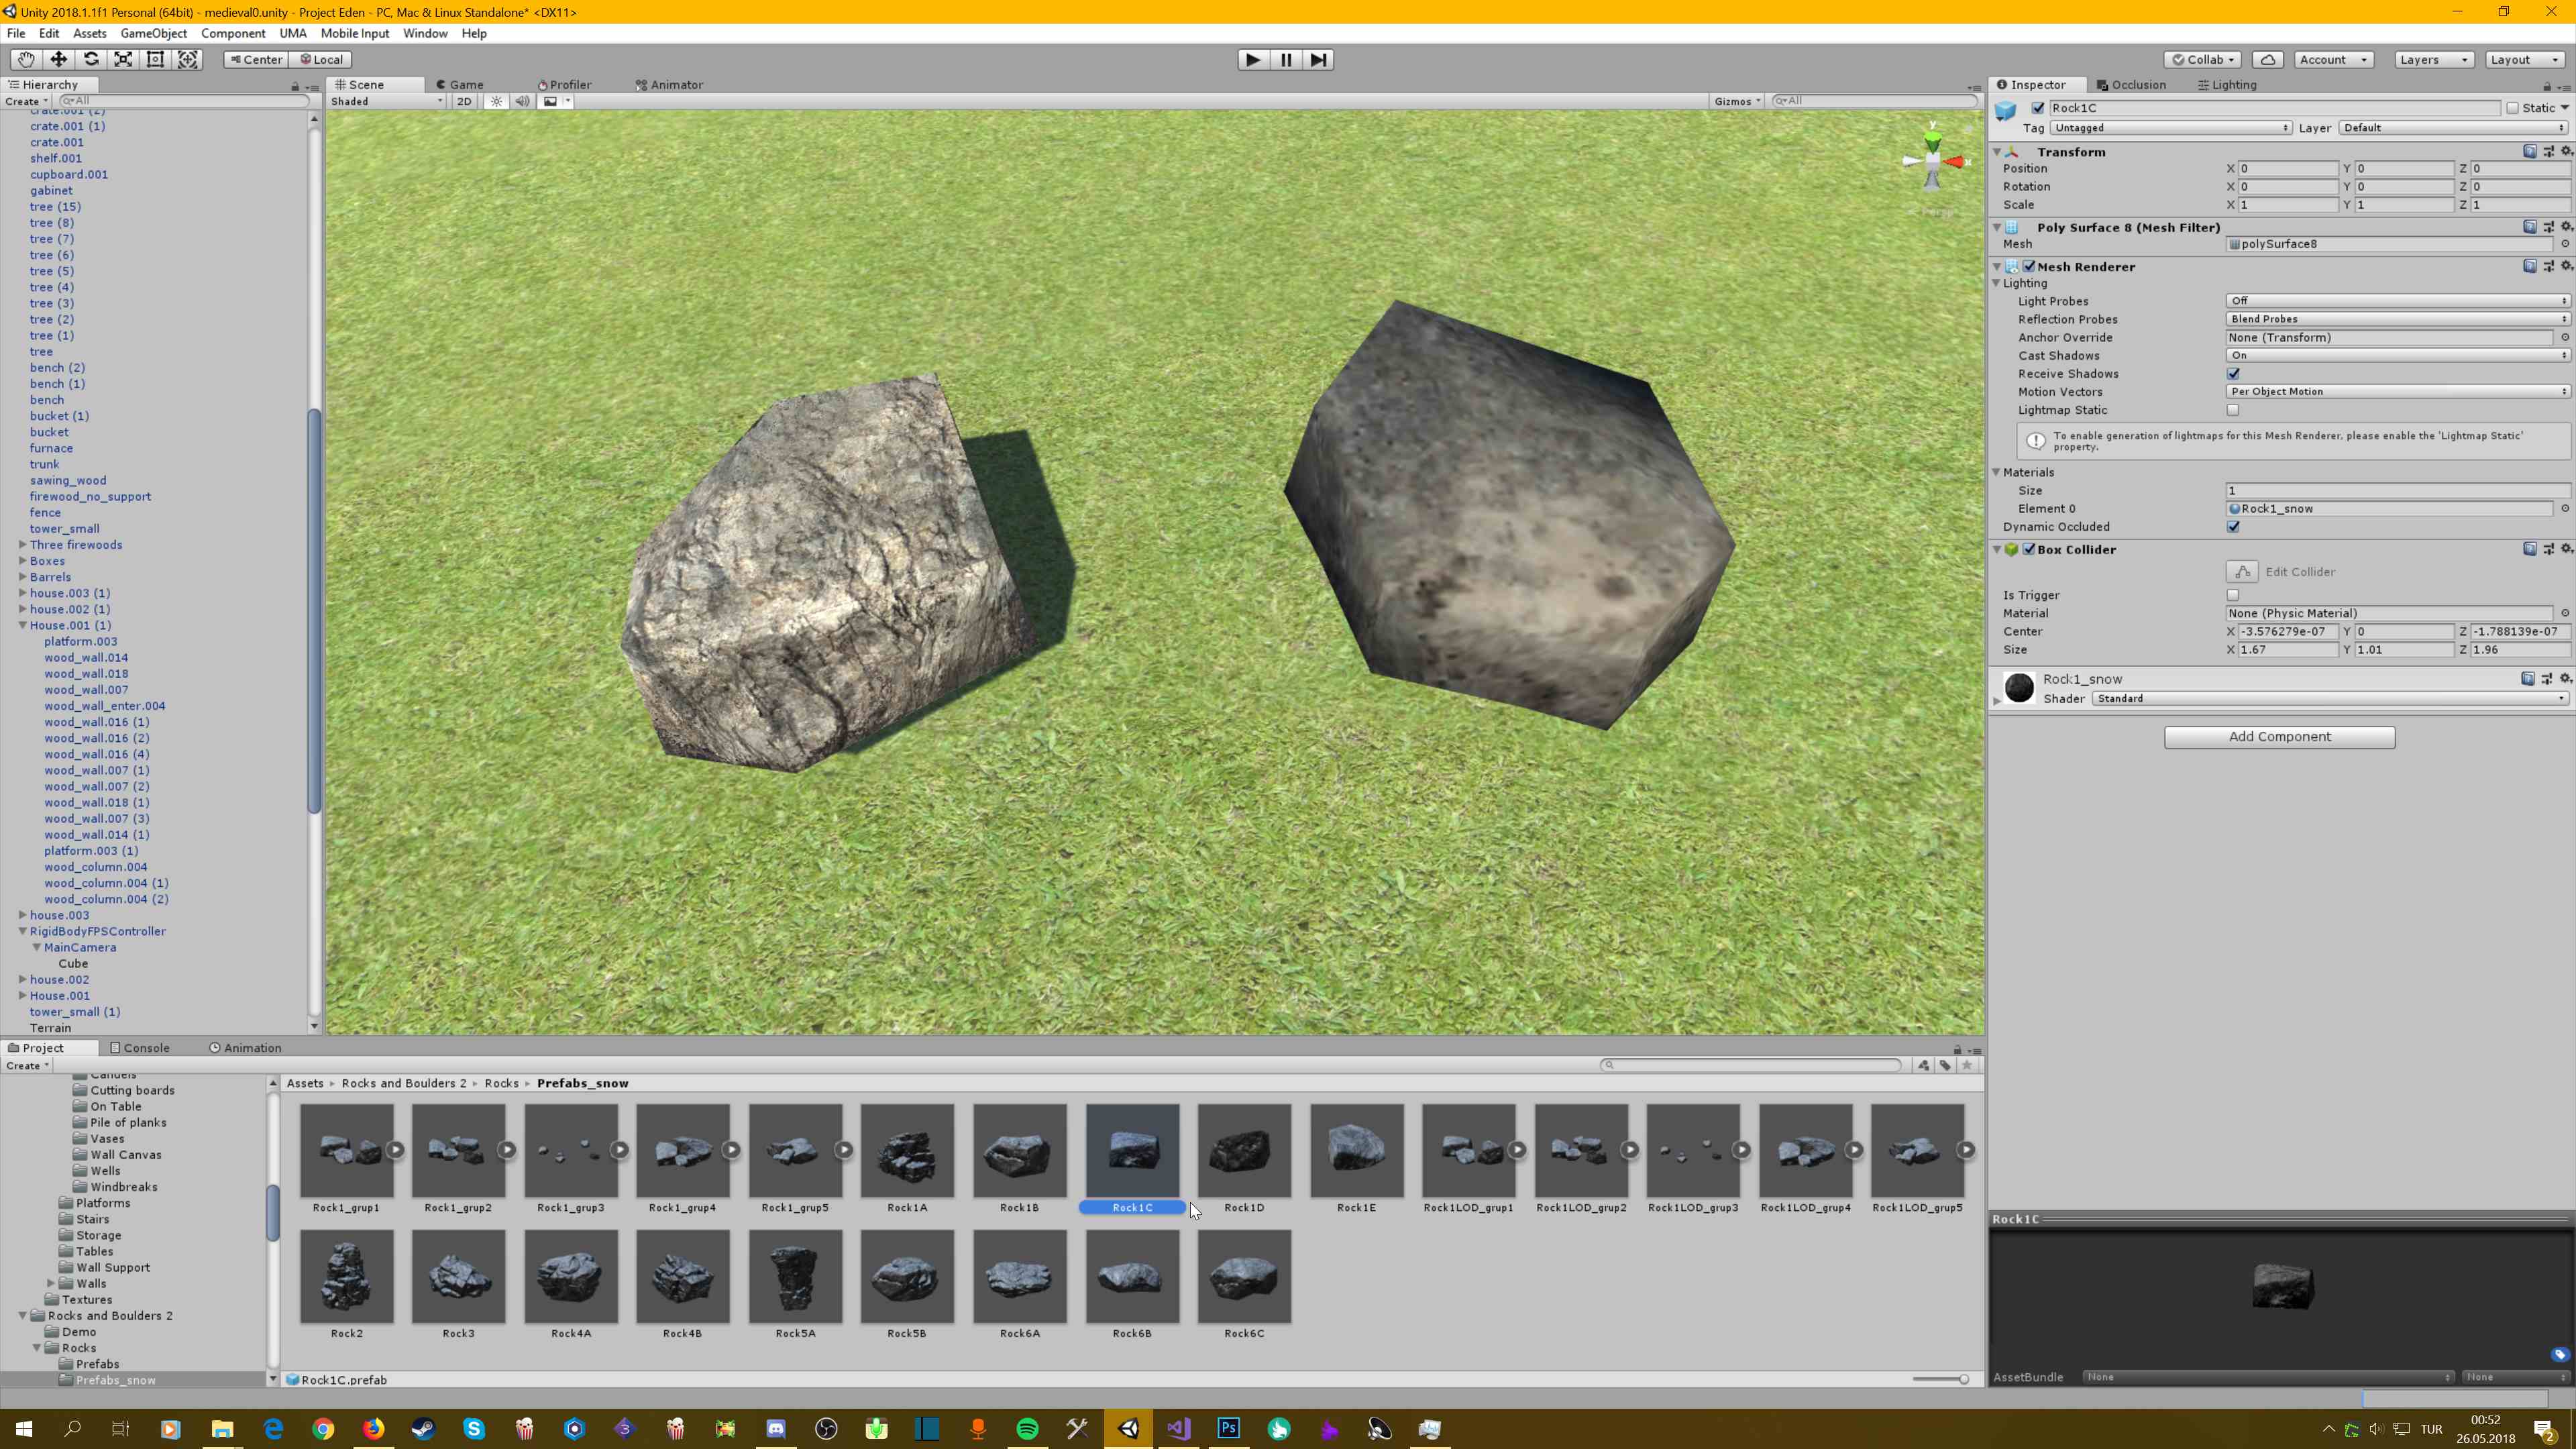The height and width of the screenshot is (1449, 2576).
Task: Open Photoshop from the taskbar
Action: click(1229, 1428)
